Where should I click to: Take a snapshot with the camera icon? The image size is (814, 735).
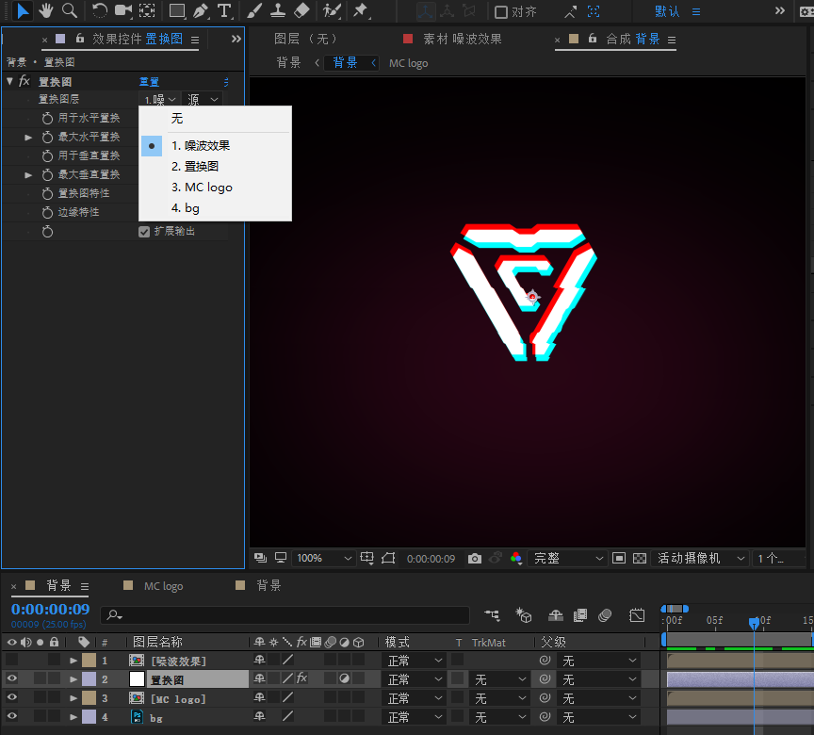pyautogui.click(x=475, y=558)
